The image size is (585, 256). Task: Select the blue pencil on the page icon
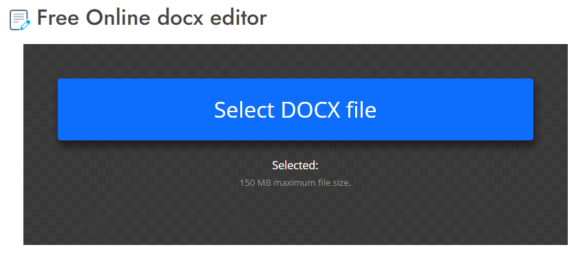point(25,25)
